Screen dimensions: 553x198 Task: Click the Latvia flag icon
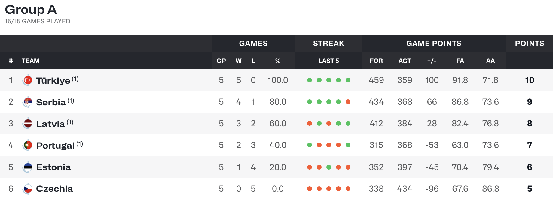point(28,123)
